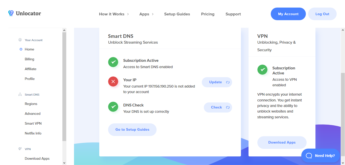
Task: Click the VPN card heading
Action: point(262,36)
